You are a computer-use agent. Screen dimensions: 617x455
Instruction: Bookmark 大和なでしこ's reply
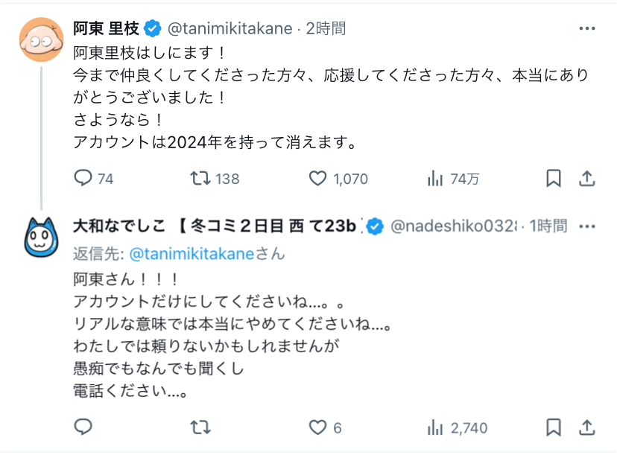point(554,427)
